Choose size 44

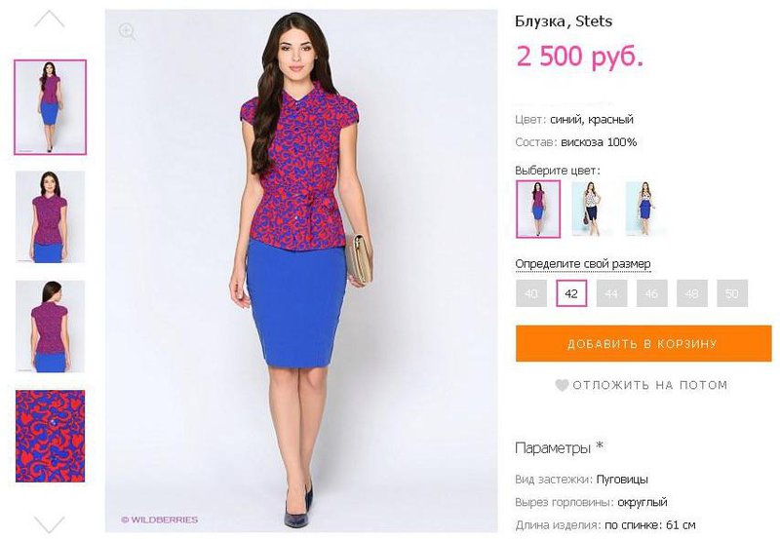(611, 293)
